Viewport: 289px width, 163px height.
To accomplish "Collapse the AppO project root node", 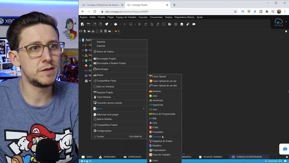I will 80,40.
